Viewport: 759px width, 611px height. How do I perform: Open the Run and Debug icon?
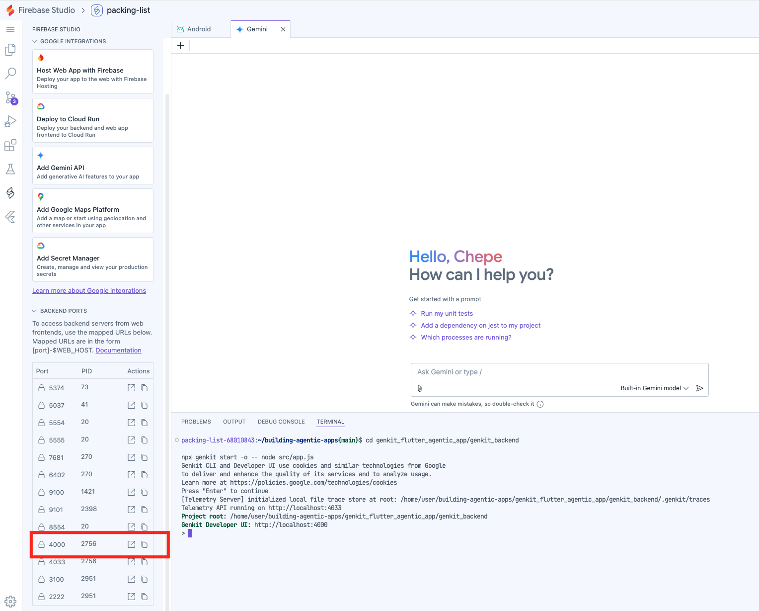(10, 121)
